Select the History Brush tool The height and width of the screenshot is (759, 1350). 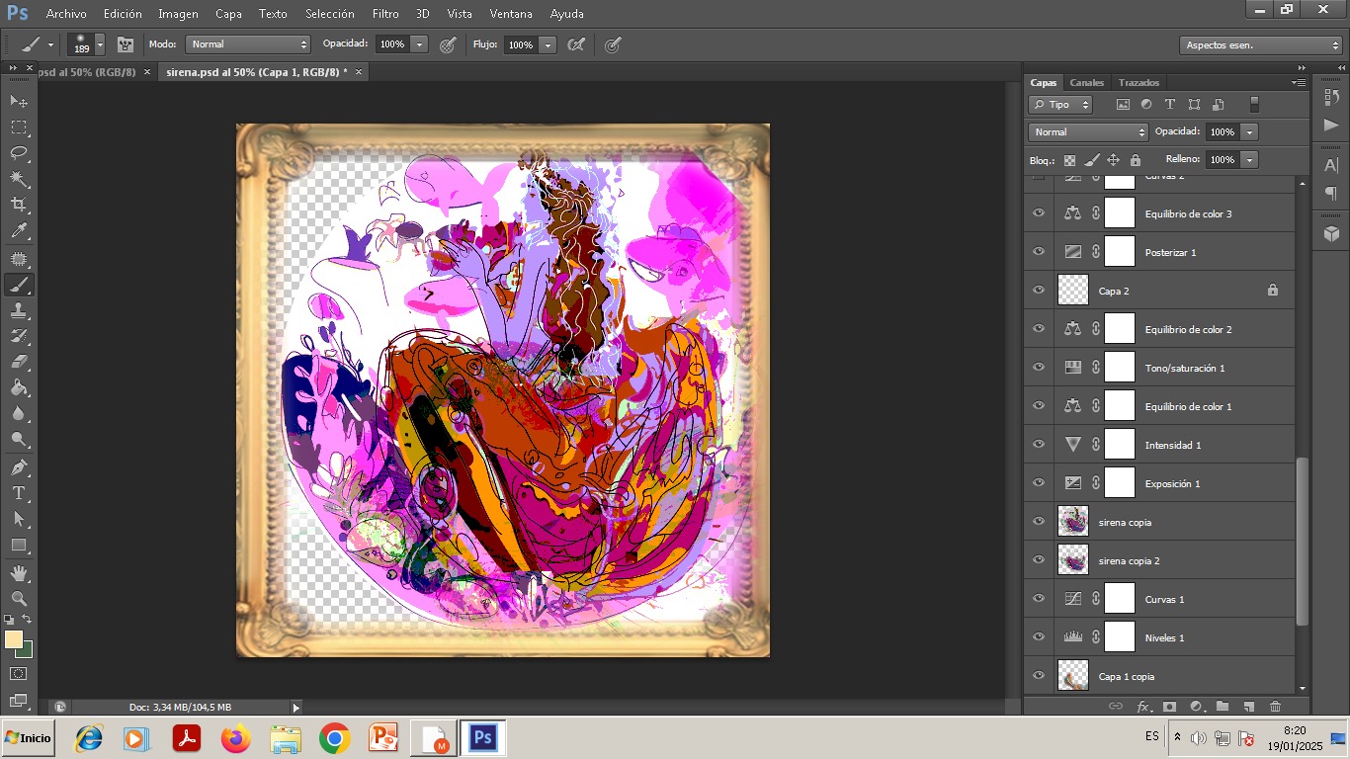click(19, 336)
